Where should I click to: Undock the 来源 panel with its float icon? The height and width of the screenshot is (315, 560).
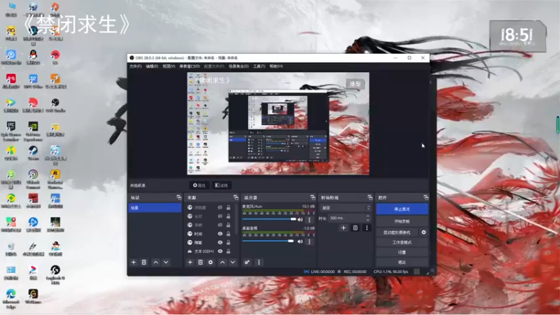[x=236, y=197]
